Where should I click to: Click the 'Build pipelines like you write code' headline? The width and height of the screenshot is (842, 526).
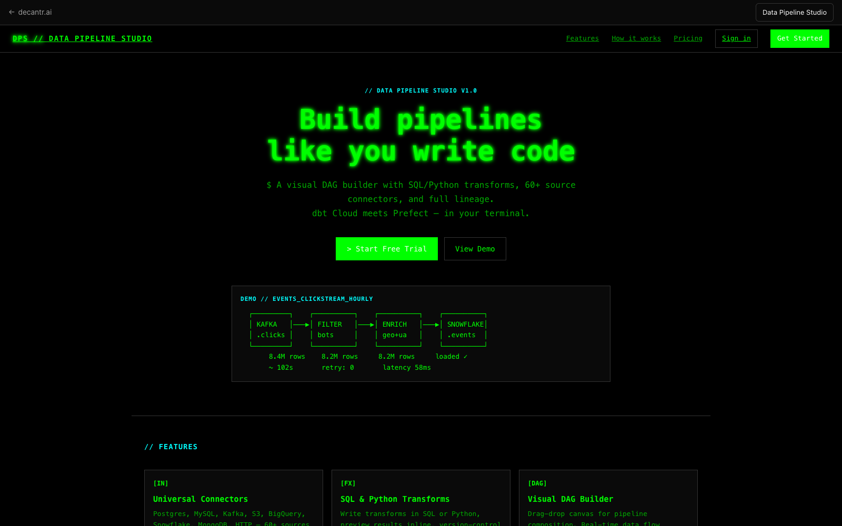coord(421,135)
